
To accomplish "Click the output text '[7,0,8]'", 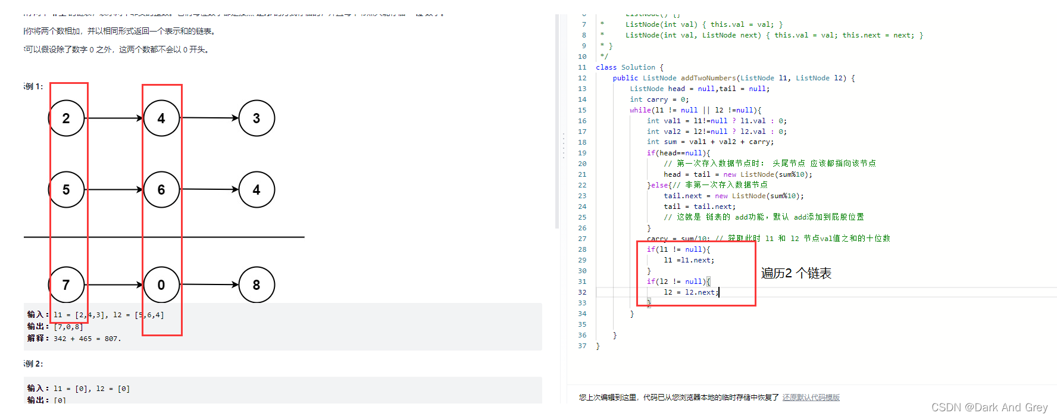I will pos(68,327).
